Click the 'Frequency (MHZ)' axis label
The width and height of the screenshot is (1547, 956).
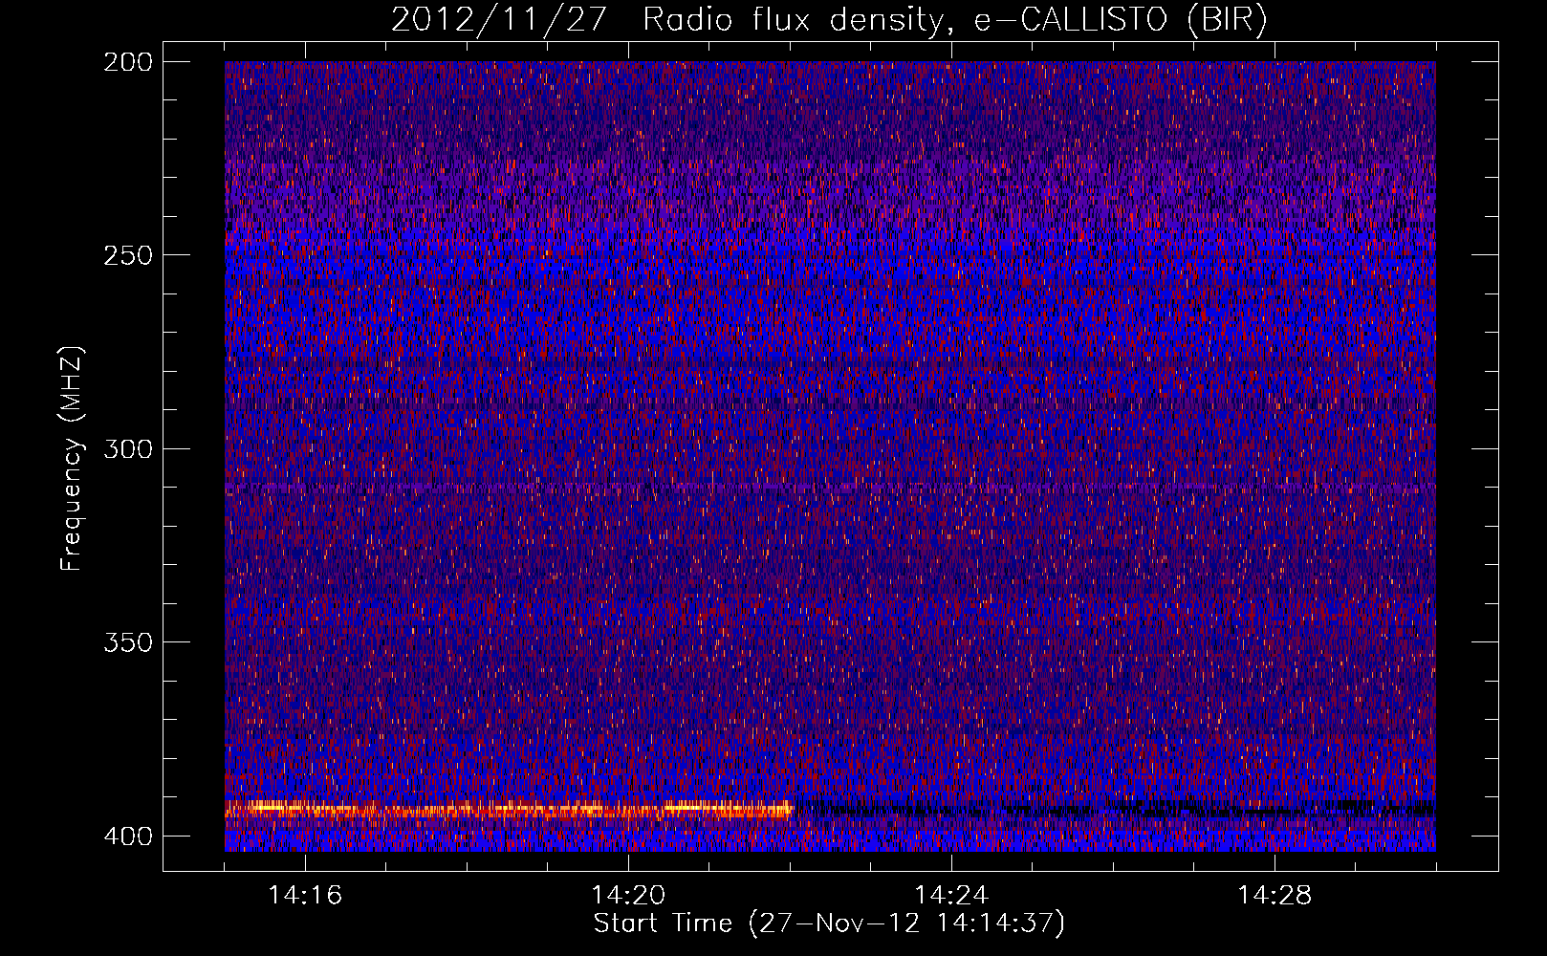(x=71, y=458)
